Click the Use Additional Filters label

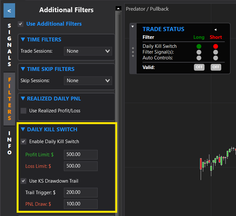[54, 24]
